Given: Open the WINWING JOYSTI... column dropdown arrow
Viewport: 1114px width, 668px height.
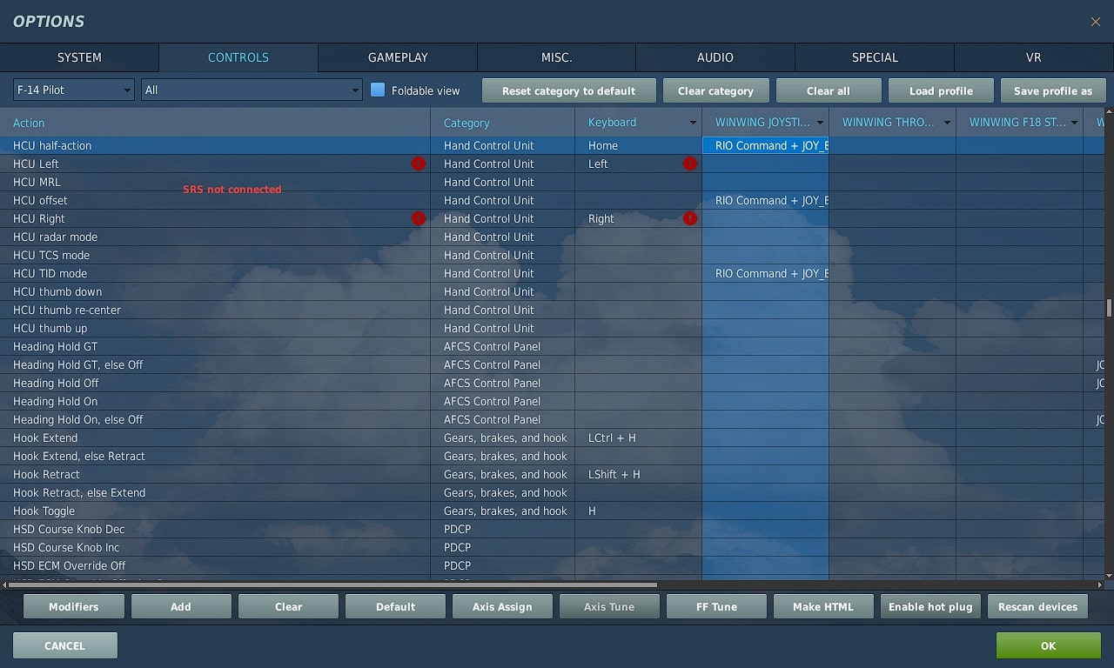Looking at the screenshot, I should click(820, 123).
